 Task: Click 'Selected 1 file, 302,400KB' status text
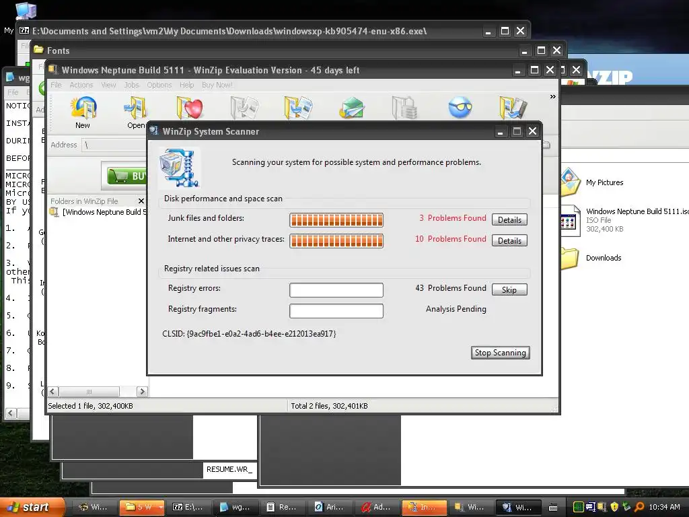pyautogui.click(x=91, y=406)
